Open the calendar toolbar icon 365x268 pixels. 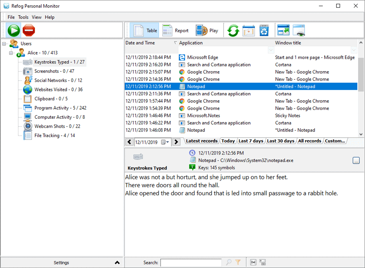pos(249,31)
